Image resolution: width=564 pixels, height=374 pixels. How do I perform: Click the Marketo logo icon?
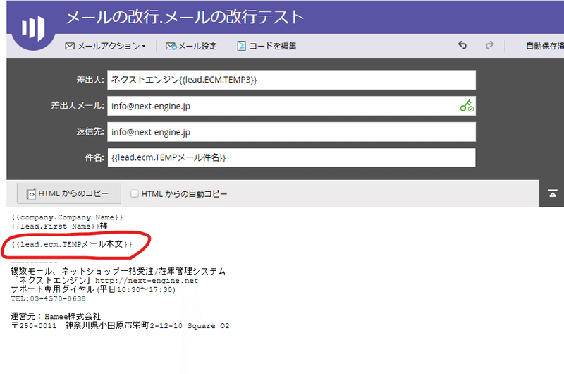33,28
